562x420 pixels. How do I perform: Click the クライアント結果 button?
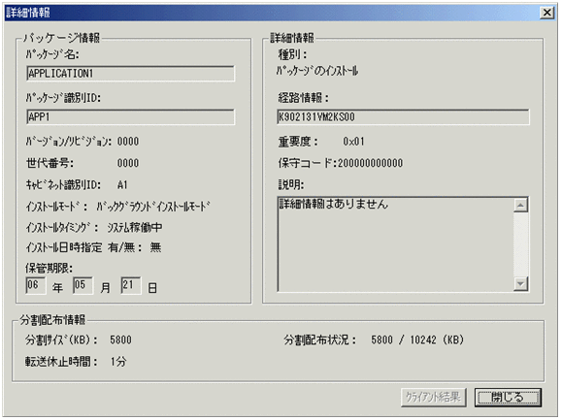point(433,397)
